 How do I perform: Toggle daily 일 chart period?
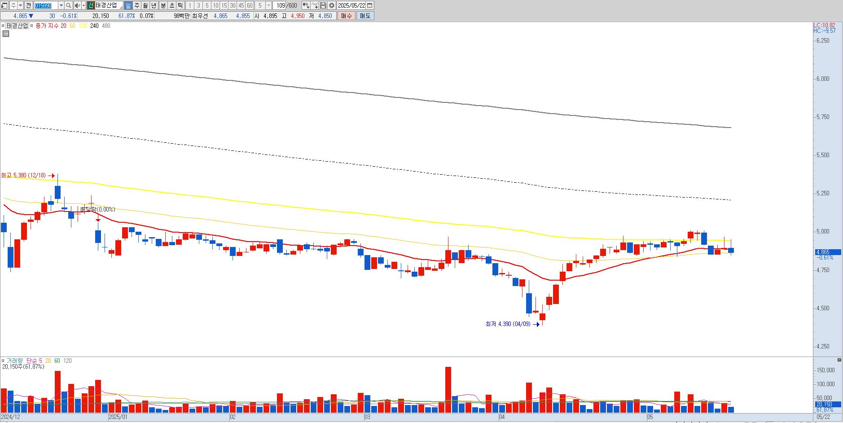click(128, 5)
